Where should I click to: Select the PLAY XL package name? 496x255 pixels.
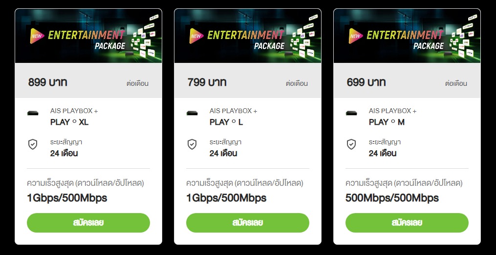pyautogui.click(x=69, y=122)
